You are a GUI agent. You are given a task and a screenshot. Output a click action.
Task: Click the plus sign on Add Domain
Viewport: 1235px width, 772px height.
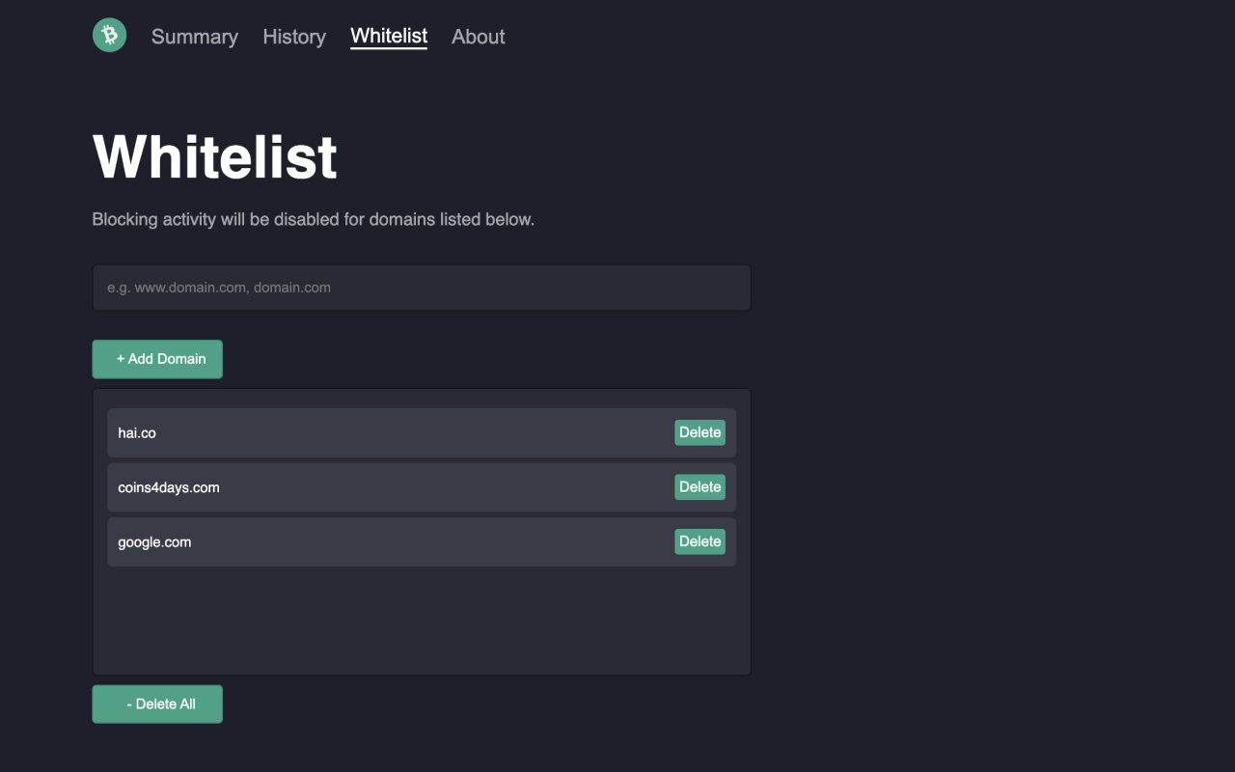point(121,359)
